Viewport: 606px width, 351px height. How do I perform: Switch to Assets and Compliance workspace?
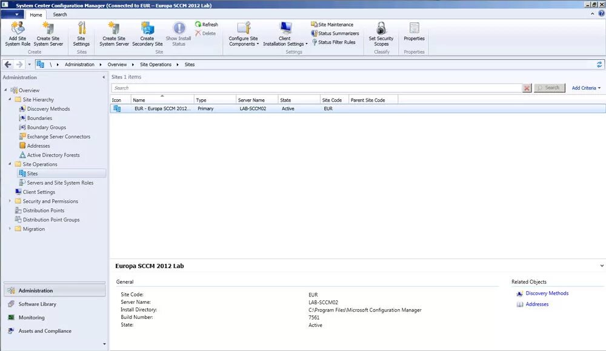55,331
